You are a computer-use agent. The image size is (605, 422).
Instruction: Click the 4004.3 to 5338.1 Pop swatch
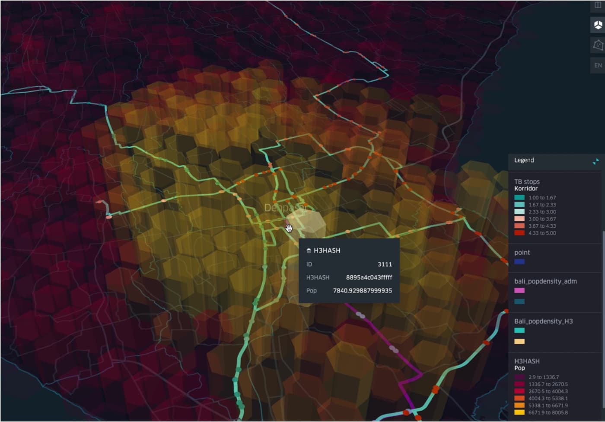coord(519,398)
